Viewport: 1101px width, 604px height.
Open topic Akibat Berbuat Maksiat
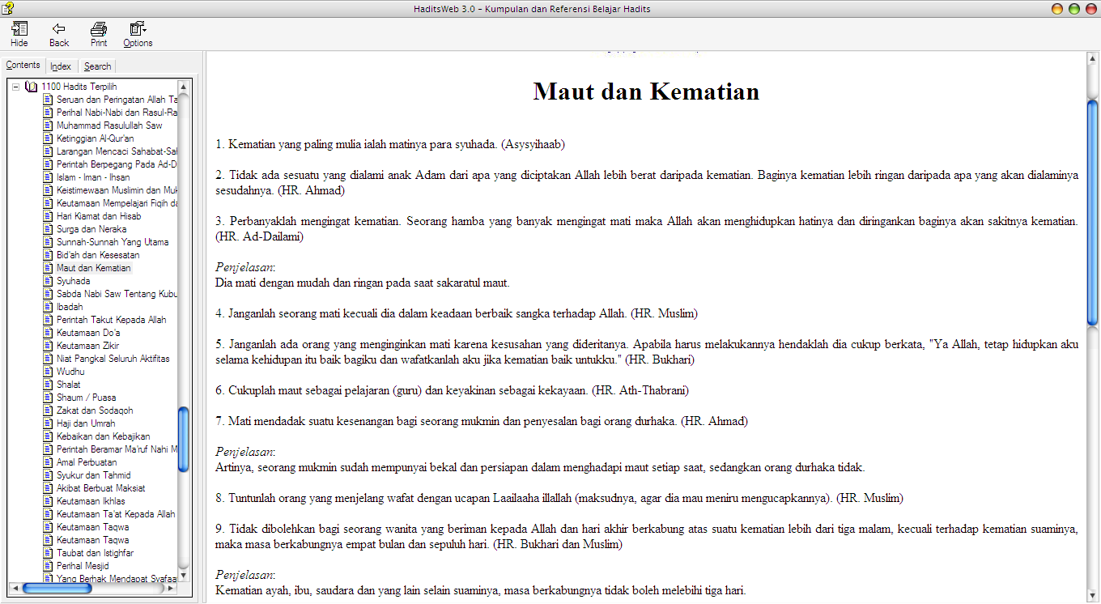point(101,488)
